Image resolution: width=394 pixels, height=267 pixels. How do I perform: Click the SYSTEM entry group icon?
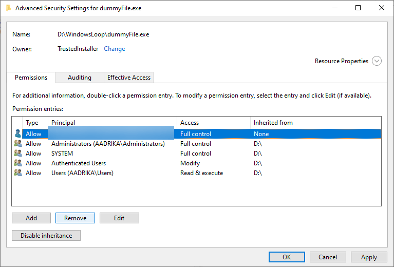tap(18, 154)
